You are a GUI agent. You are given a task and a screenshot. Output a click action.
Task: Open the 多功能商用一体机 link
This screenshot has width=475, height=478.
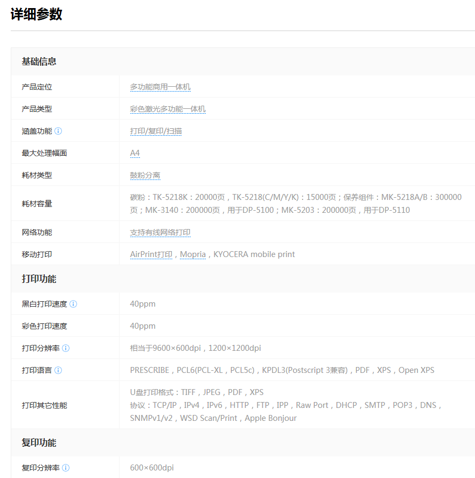(x=160, y=87)
